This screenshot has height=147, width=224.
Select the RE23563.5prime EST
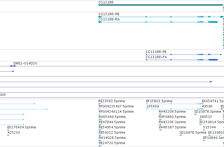click(x=112, y=101)
